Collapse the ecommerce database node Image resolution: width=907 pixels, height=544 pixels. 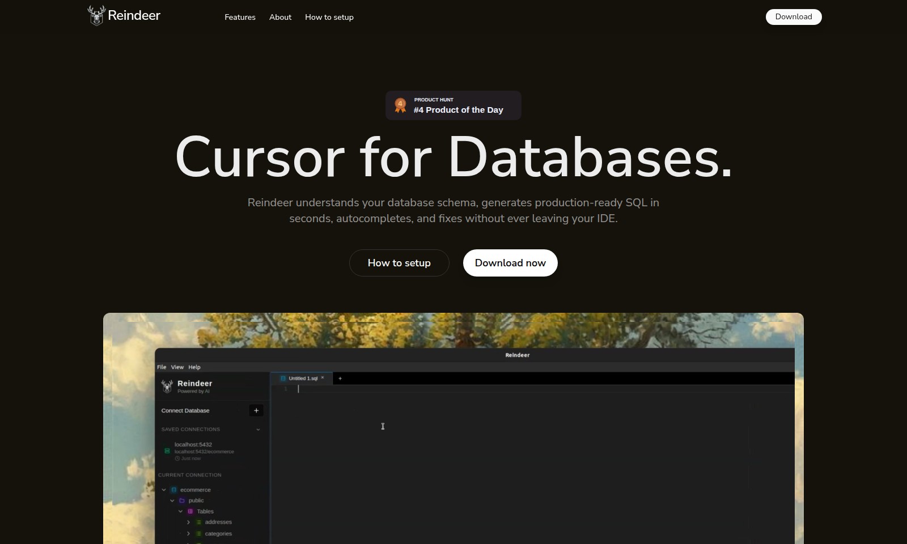164,490
